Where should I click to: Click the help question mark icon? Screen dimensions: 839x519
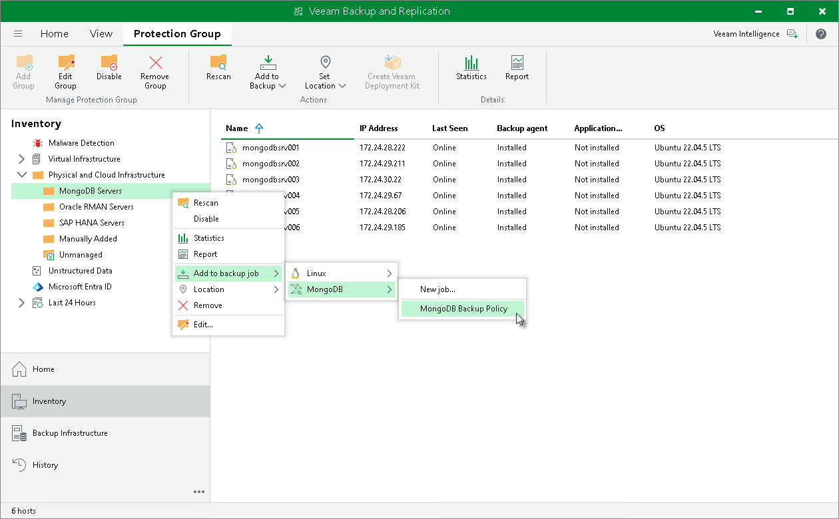tap(821, 34)
